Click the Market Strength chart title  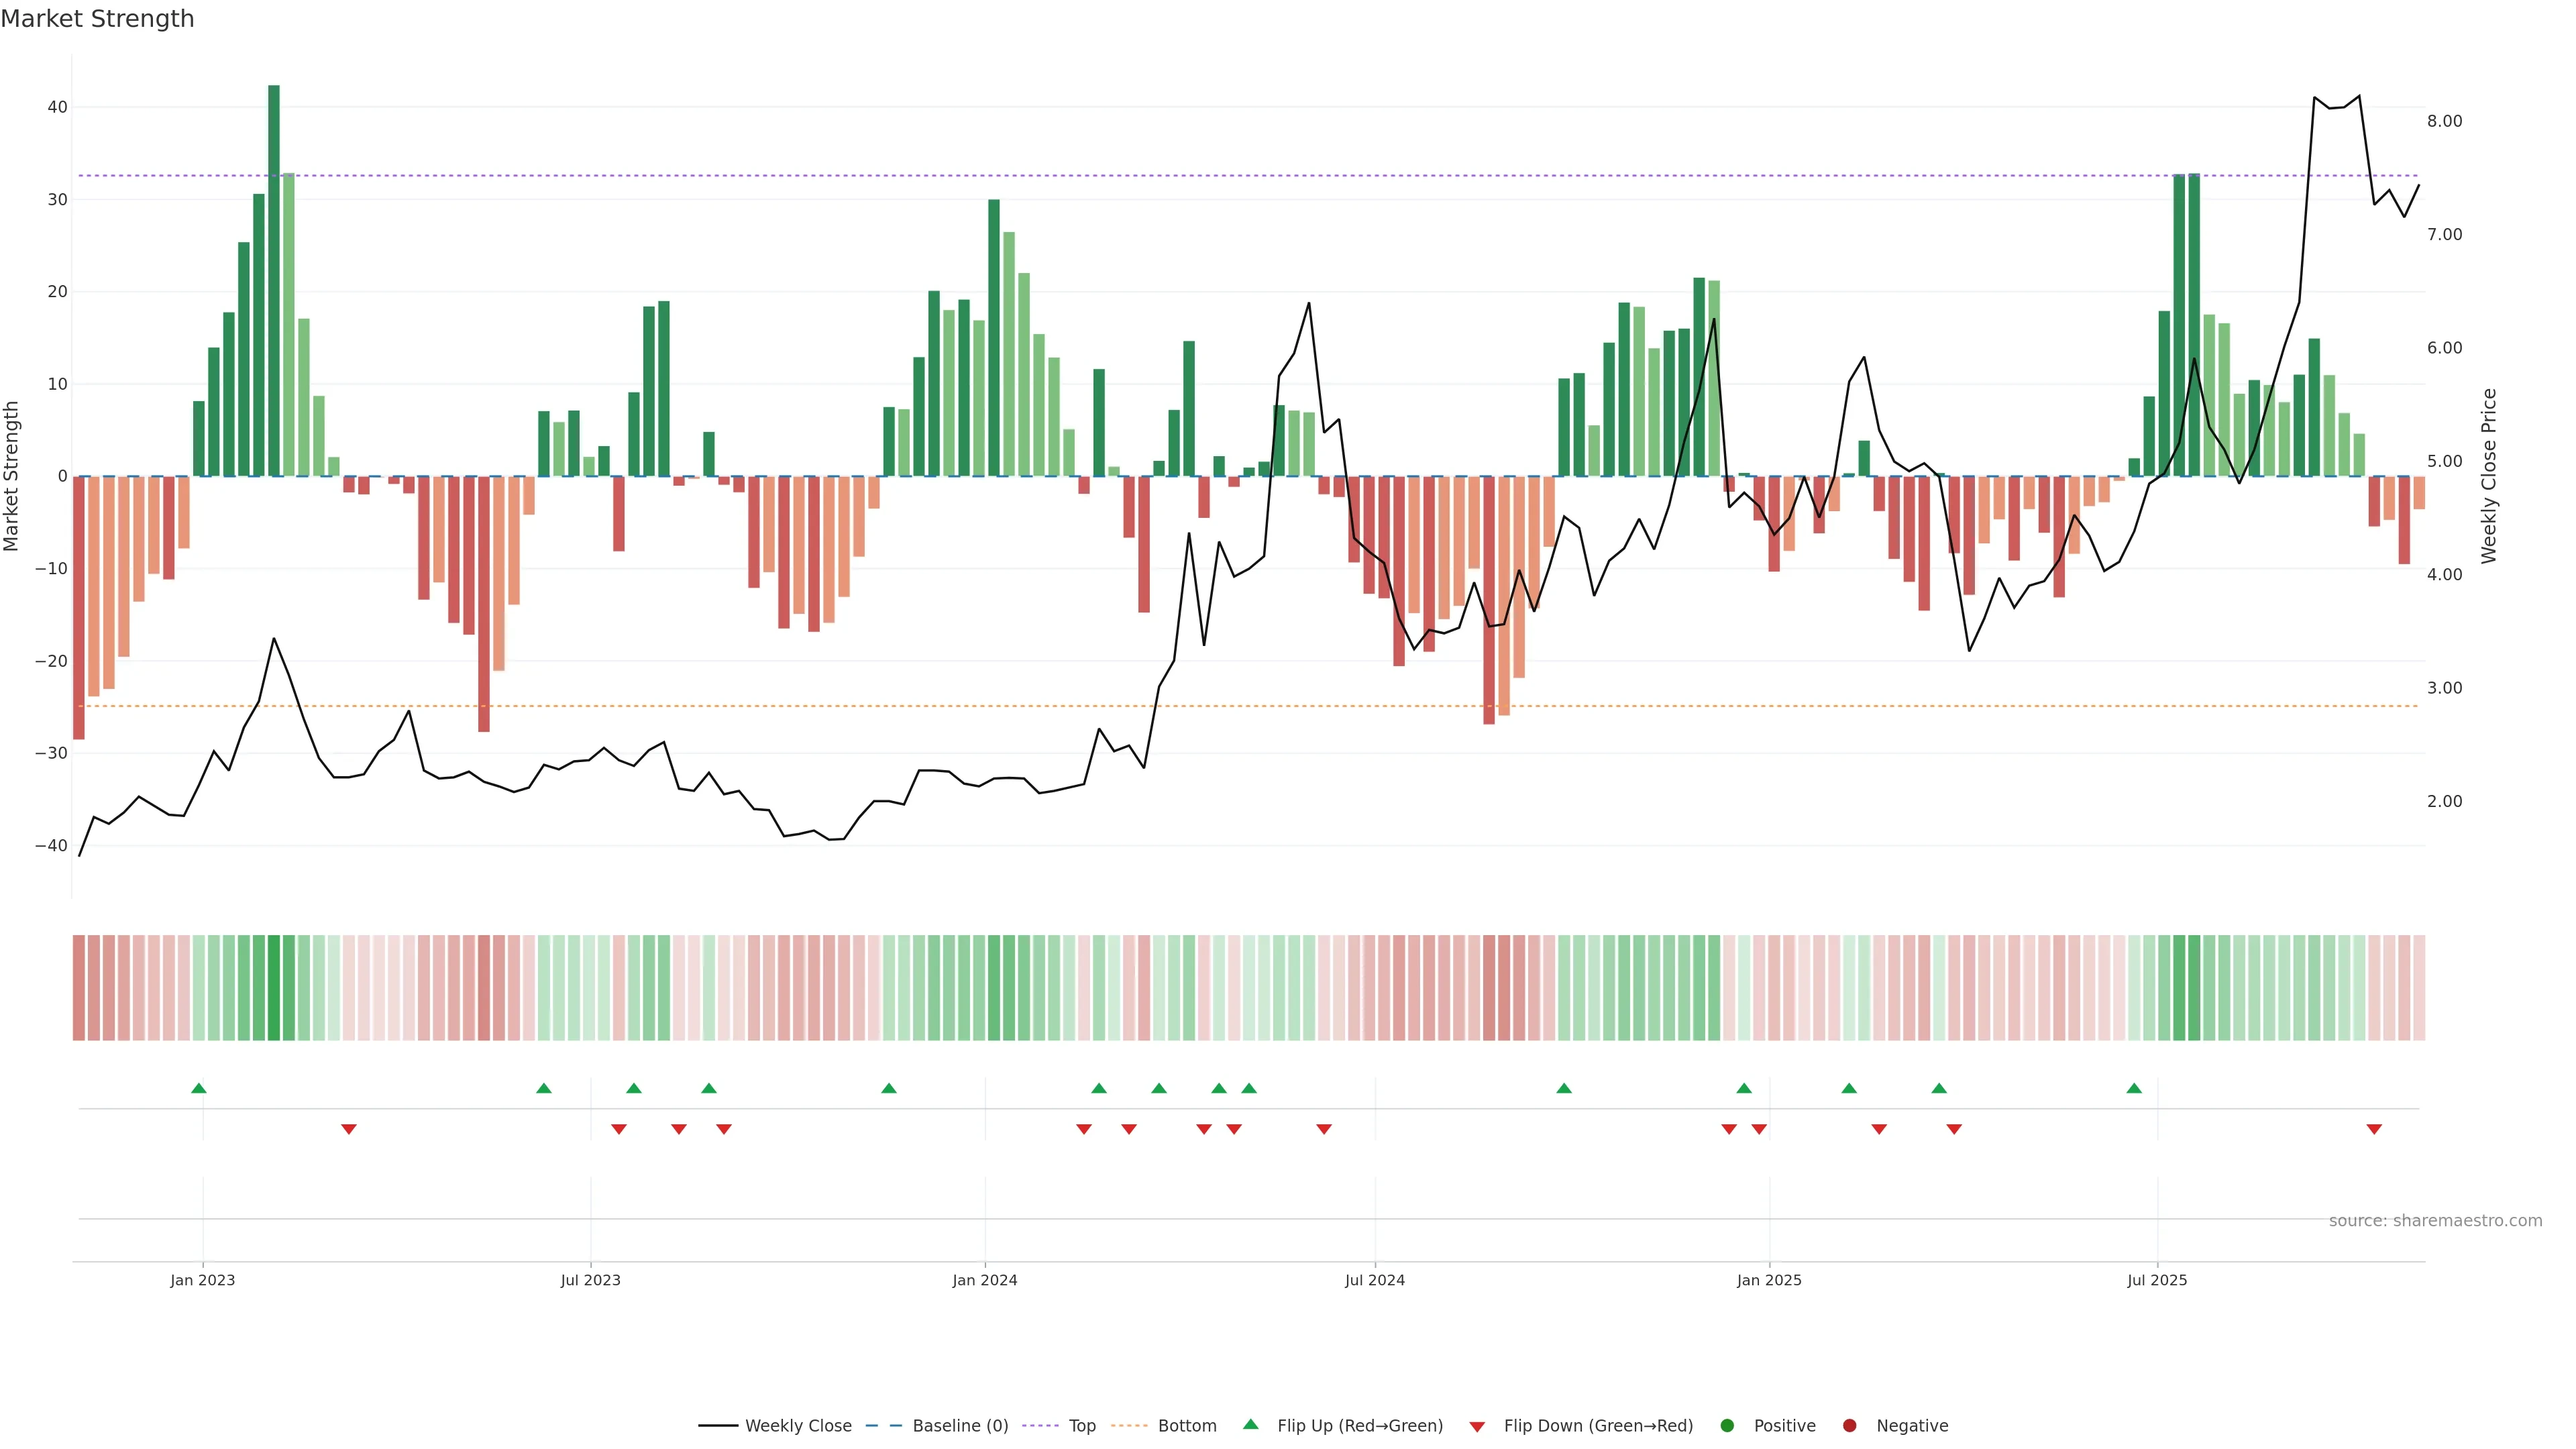[x=97, y=19]
